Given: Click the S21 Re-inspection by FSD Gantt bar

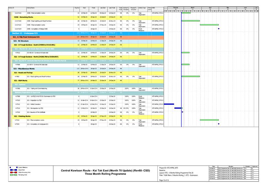Looking at the screenshot, I should point(178,108).
